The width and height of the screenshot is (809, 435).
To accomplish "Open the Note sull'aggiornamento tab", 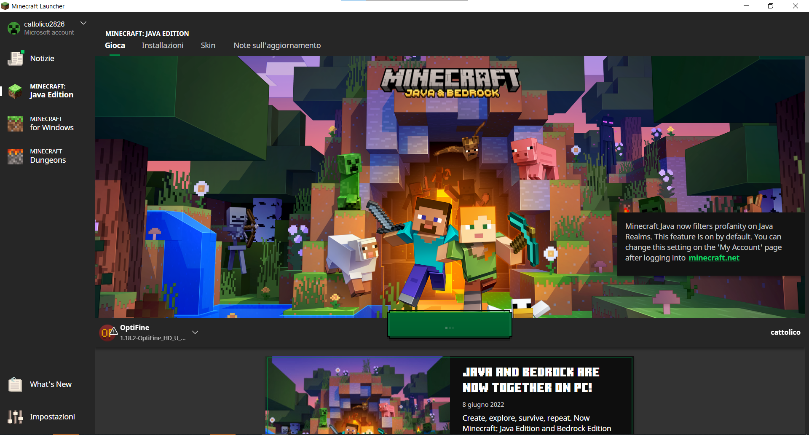I will coord(277,46).
